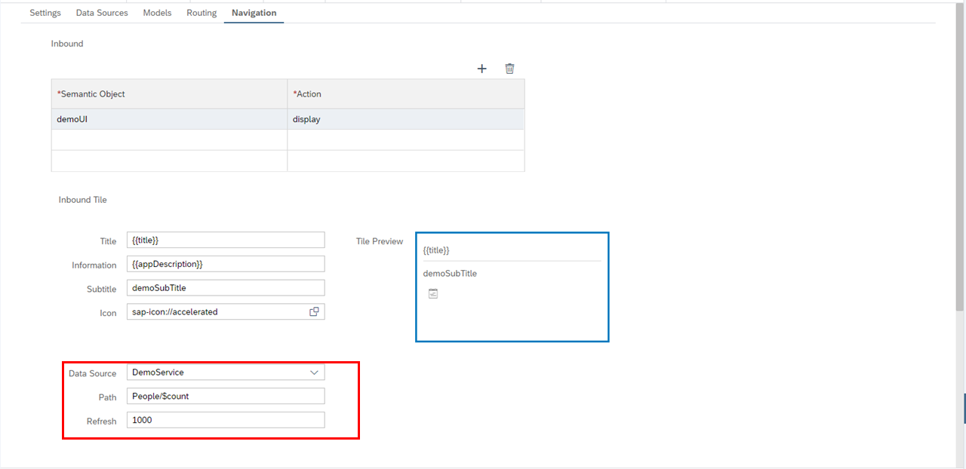This screenshot has height=469, width=966.
Task: Switch to the Settings tab
Action: (x=45, y=13)
